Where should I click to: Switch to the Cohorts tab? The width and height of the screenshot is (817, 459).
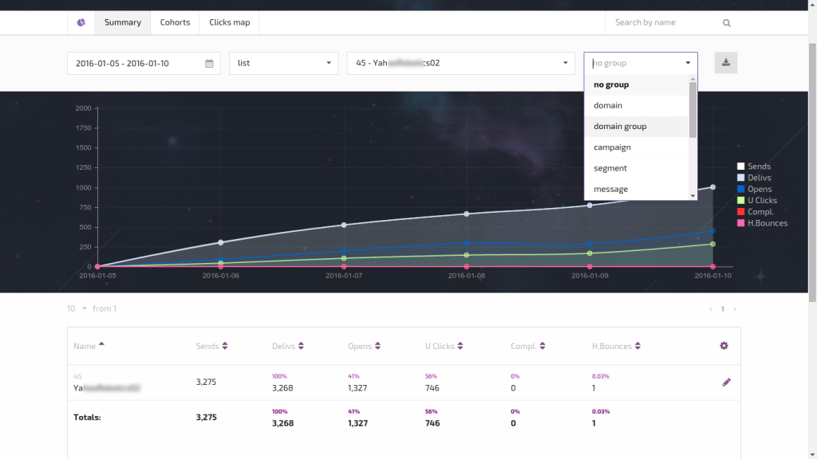(x=175, y=22)
